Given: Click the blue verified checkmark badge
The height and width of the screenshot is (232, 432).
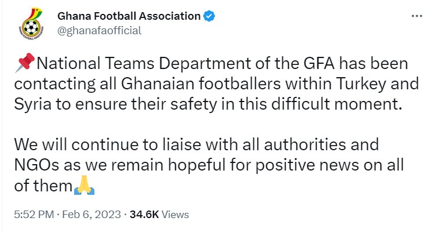Looking at the screenshot, I should (209, 16).
